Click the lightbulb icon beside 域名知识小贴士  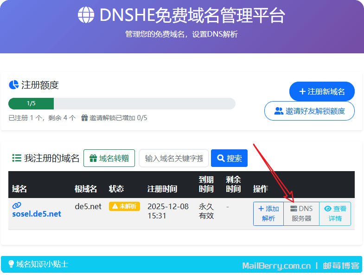point(11,264)
